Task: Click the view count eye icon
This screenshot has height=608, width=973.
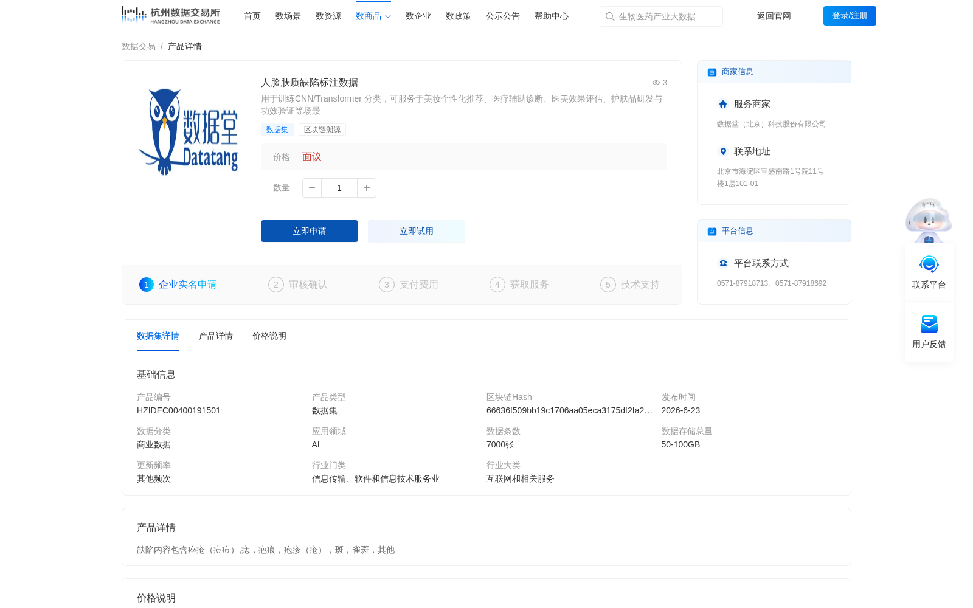Action: coord(656,83)
